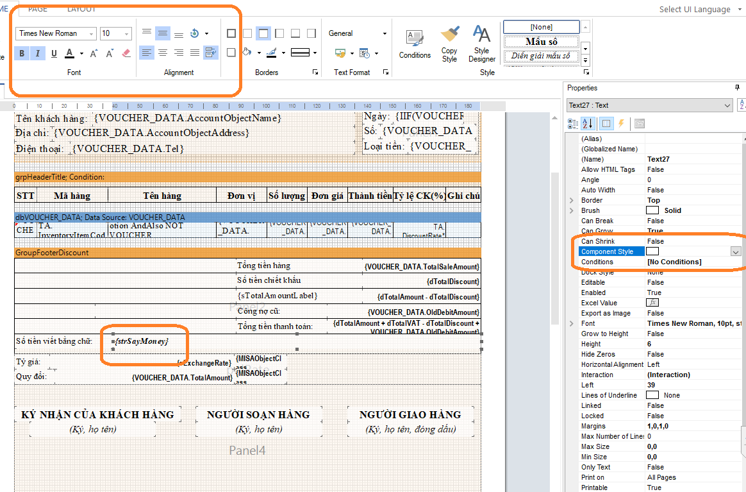Click the Brush Solid color swatch

click(x=652, y=210)
